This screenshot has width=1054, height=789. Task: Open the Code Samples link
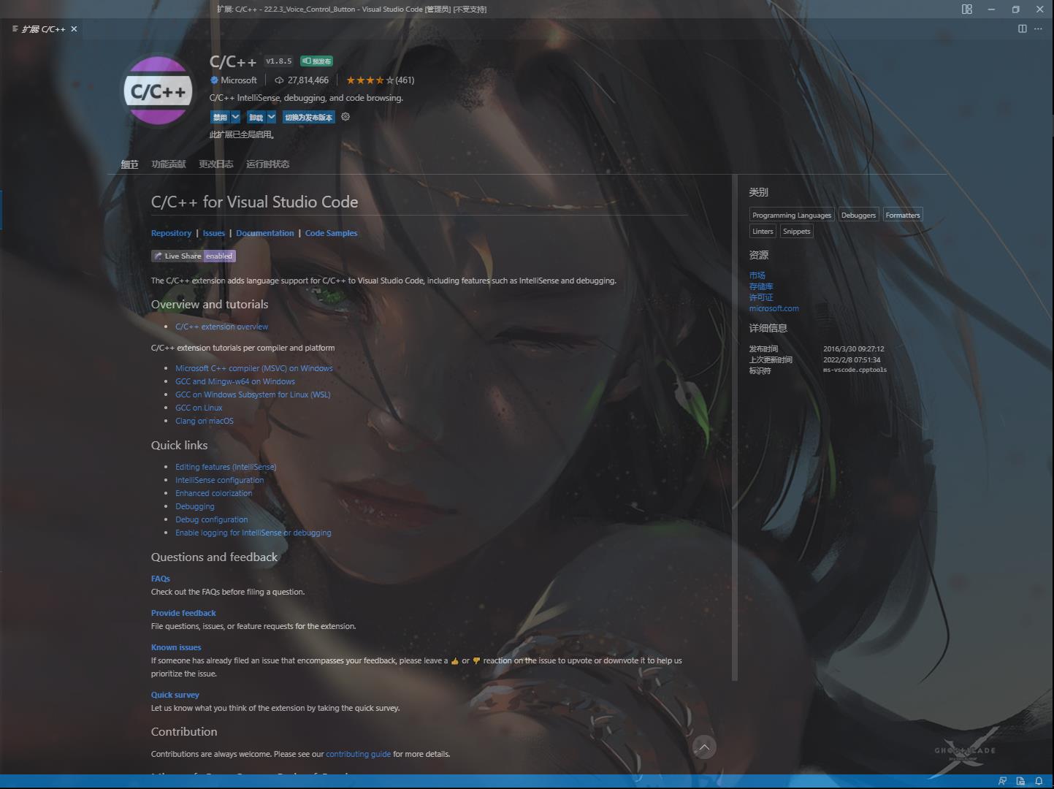tap(332, 233)
